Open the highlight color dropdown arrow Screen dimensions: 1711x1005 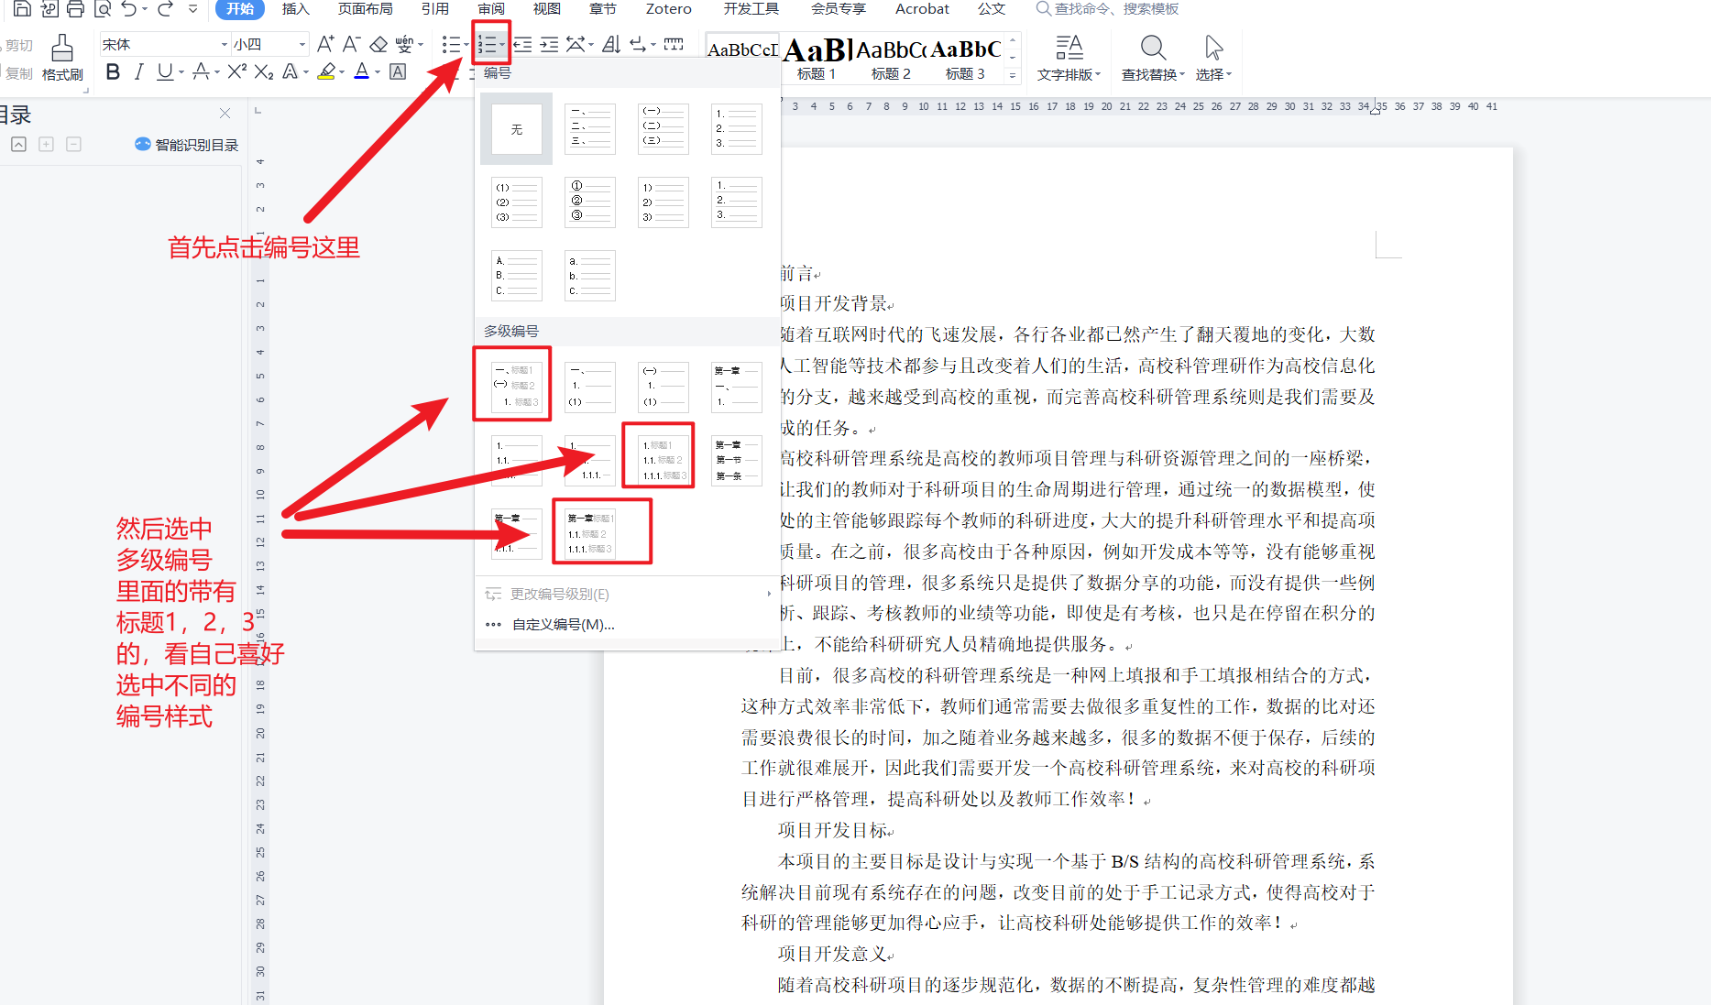[342, 72]
